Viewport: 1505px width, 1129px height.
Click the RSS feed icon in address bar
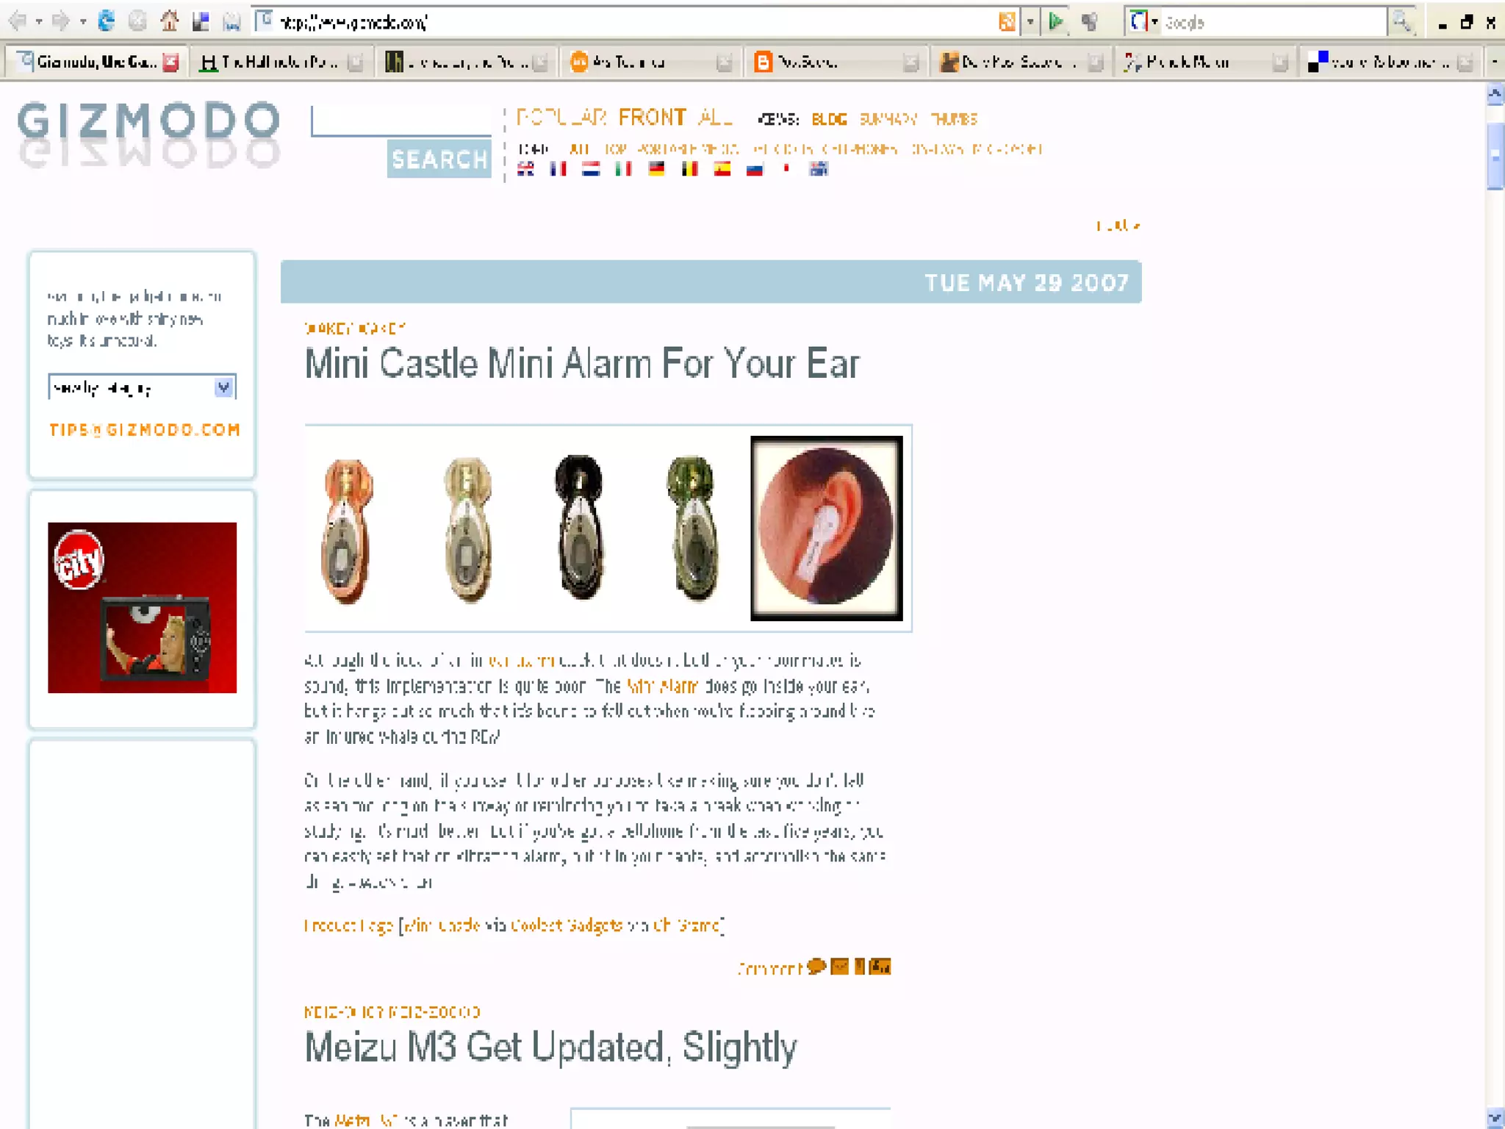pyautogui.click(x=1007, y=22)
